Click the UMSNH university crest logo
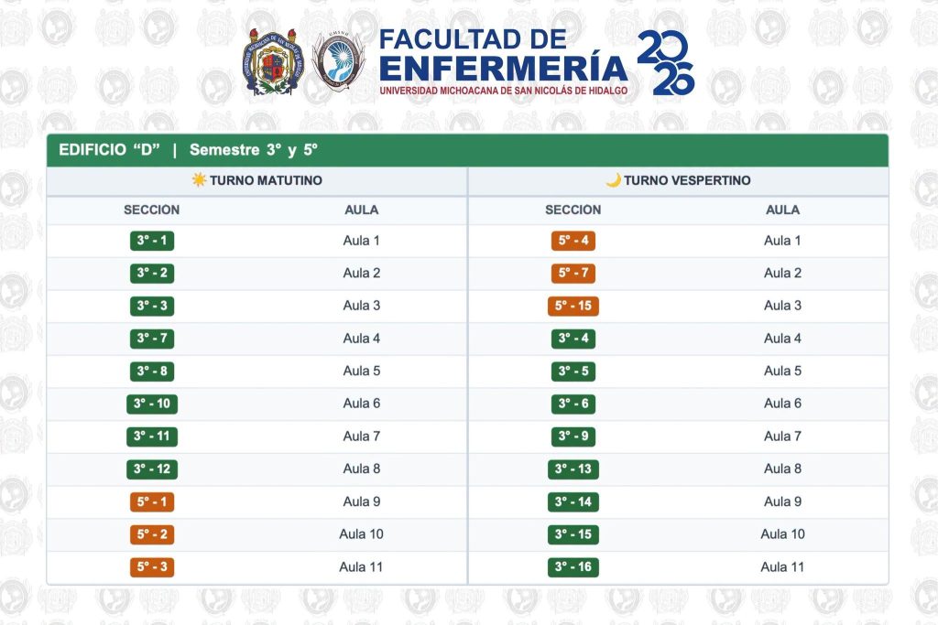This screenshot has width=938, height=625. 273,62
